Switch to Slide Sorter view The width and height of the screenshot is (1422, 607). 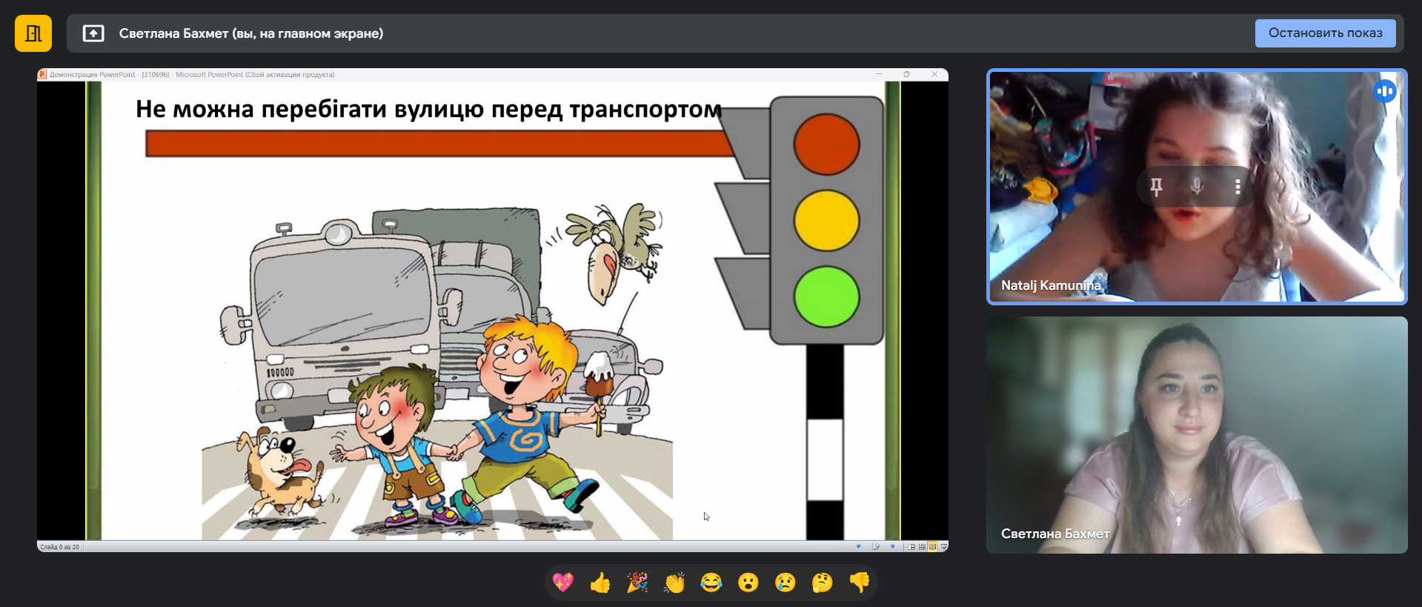point(922,547)
